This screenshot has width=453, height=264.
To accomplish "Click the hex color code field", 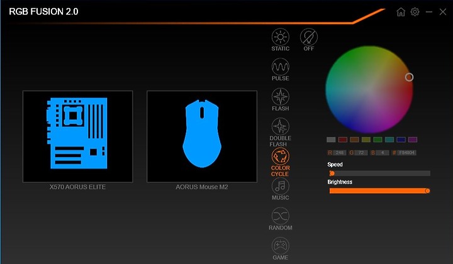I will pyautogui.click(x=407, y=153).
